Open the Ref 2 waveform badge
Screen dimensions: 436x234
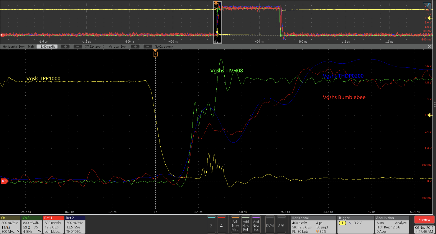pos(75,224)
